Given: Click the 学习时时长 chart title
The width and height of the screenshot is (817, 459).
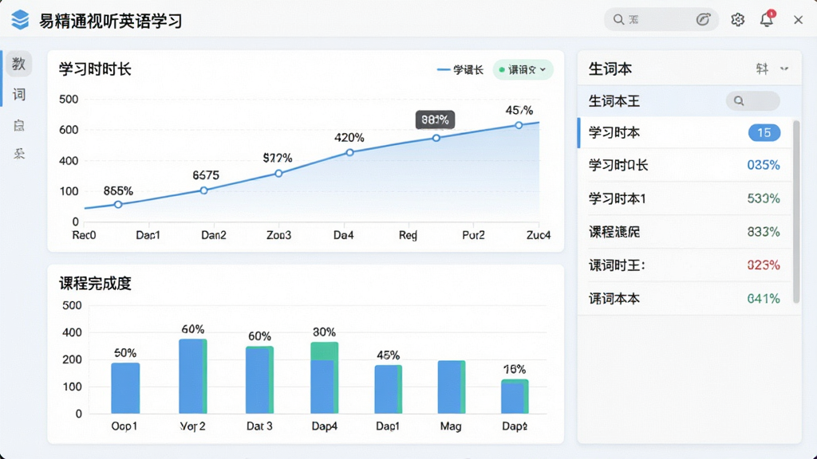Looking at the screenshot, I should pyautogui.click(x=95, y=69).
